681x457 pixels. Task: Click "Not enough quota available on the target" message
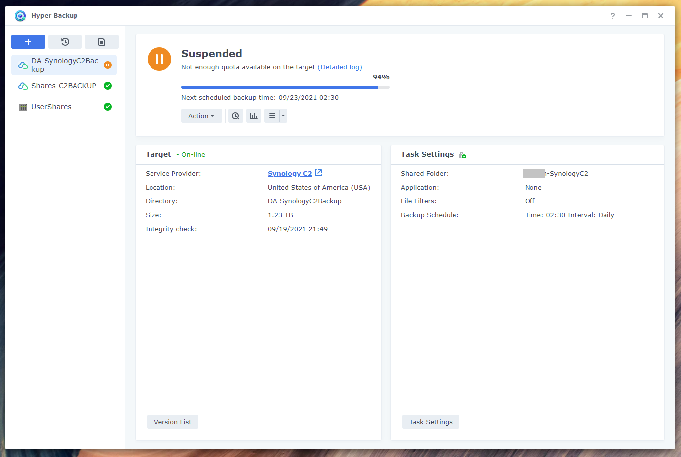click(248, 67)
